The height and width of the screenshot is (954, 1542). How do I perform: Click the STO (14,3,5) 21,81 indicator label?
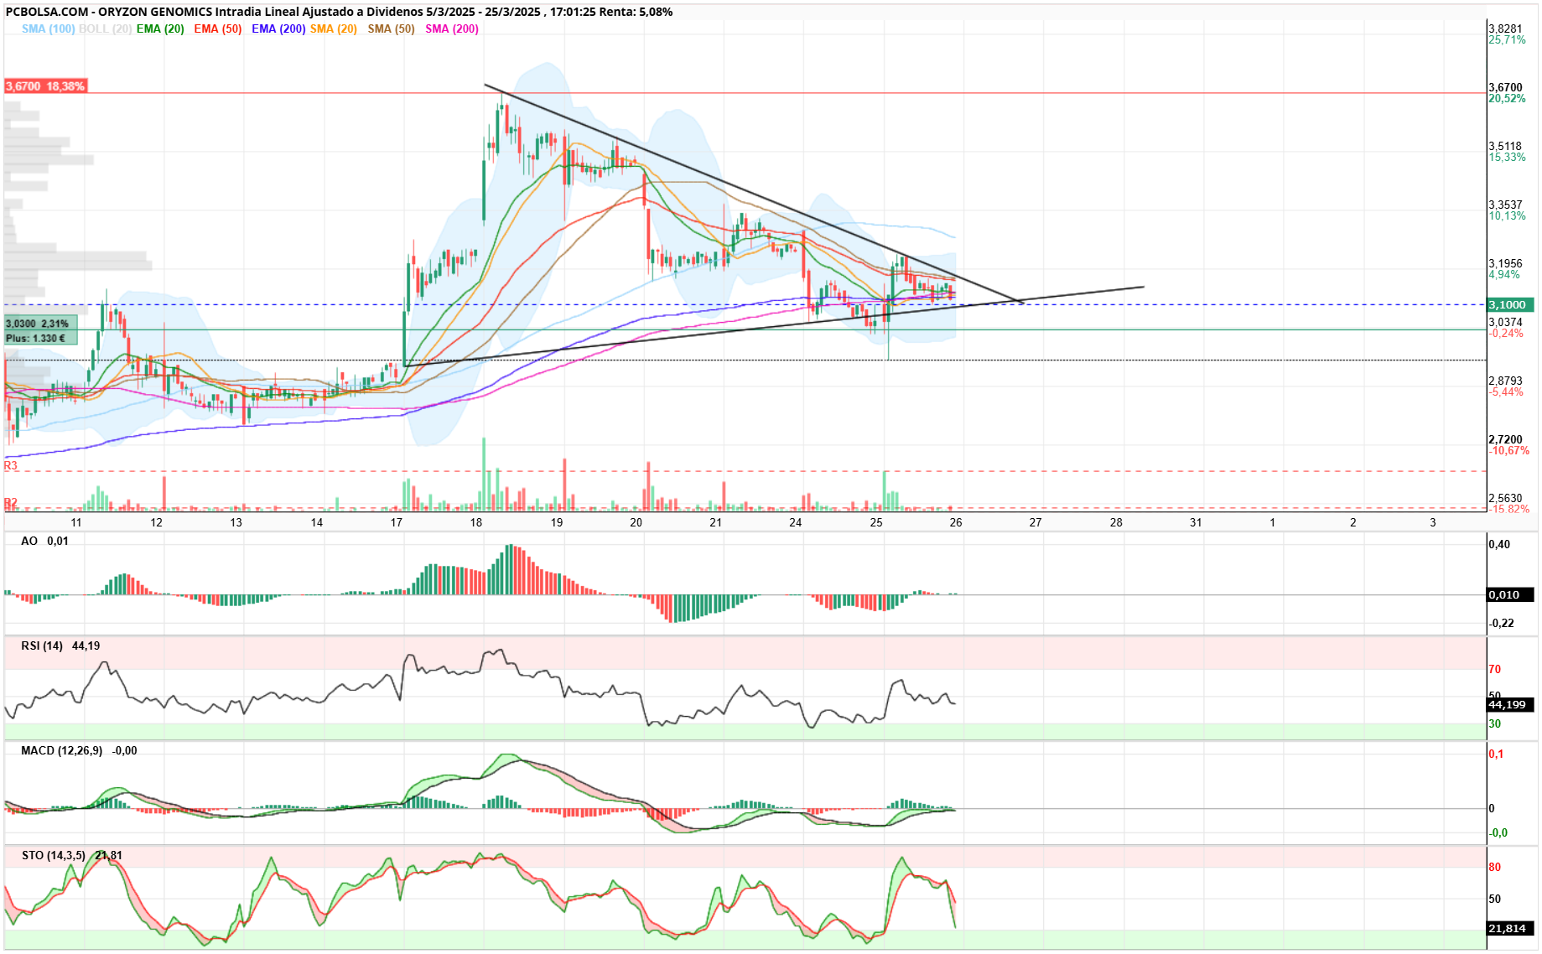tap(72, 855)
